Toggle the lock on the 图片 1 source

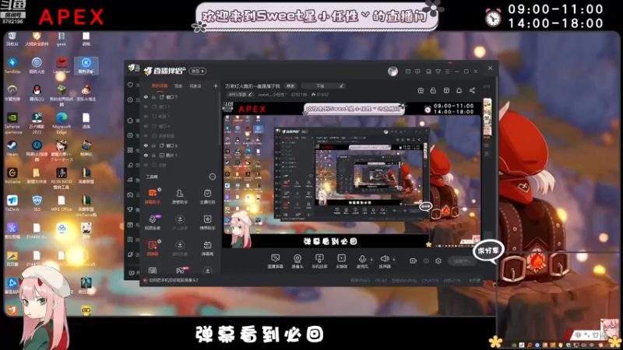[x=153, y=155]
